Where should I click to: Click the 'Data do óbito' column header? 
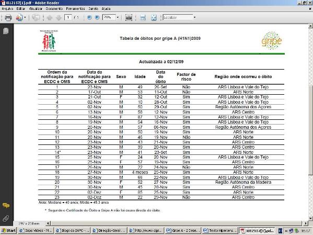(160, 77)
